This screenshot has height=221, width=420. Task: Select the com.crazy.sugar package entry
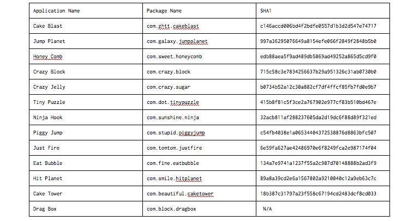pyautogui.click(x=168, y=87)
